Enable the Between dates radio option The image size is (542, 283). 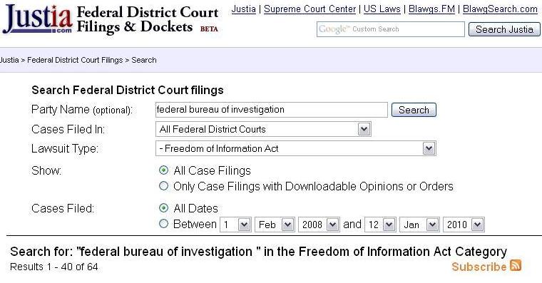click(163, 224)
